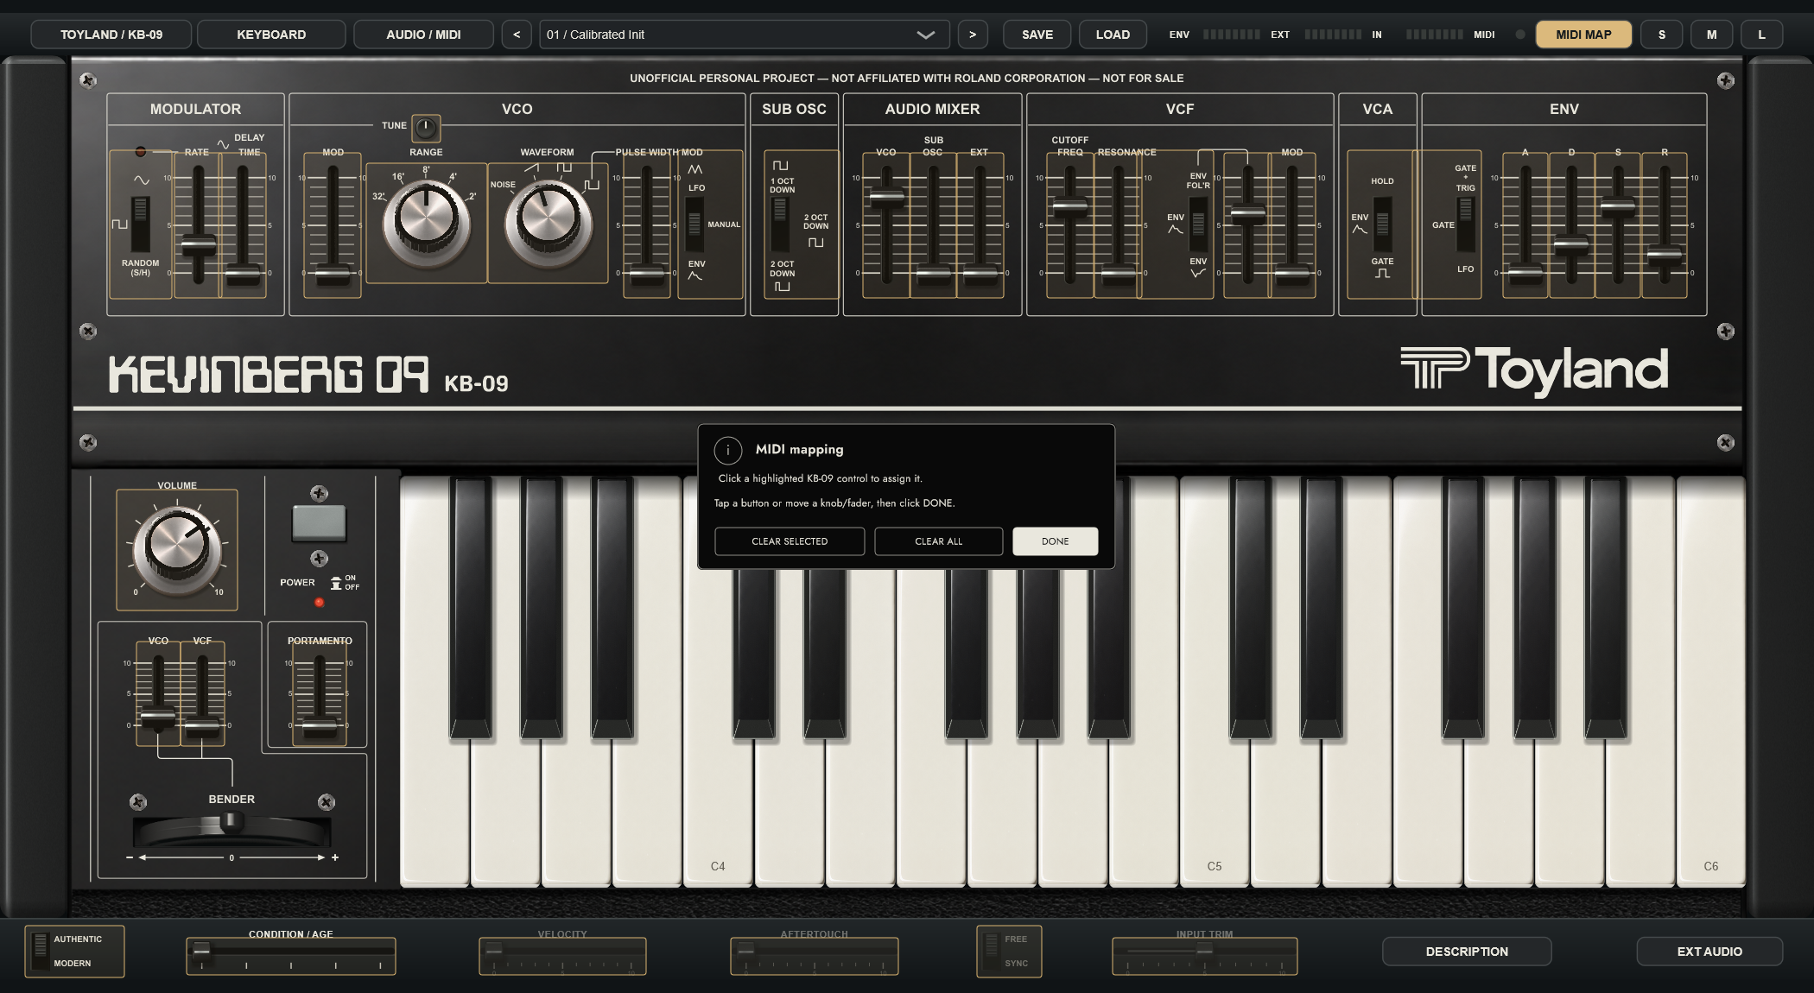Toggle the VCF ENV polarity switch
1814x993 pixels.
click(x=1198, y=224)
